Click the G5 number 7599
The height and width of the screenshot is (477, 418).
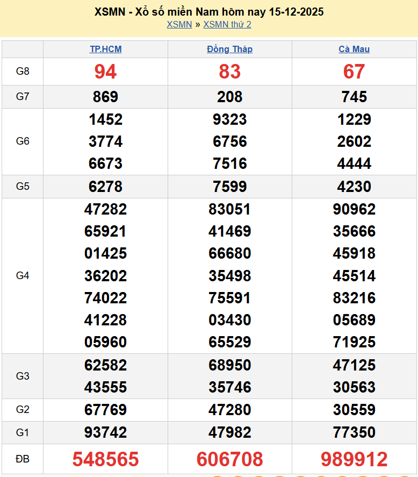tap(229, 187)
